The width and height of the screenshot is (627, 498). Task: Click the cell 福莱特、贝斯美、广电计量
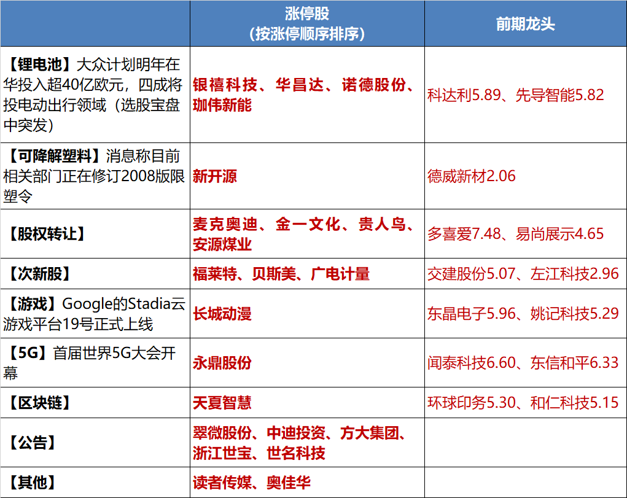(x=307, y=274)
